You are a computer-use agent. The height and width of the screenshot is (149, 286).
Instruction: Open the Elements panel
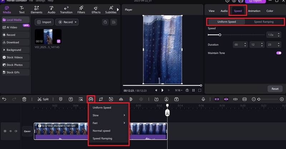[x=36, y=10]
